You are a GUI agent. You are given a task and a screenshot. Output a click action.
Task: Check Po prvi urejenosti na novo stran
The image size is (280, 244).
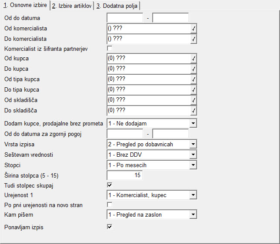tap(110, 204)
